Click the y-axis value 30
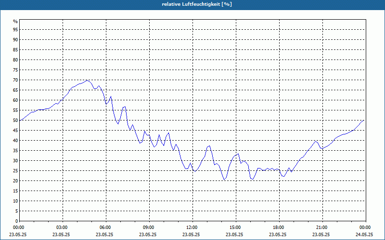 point(15,161)
